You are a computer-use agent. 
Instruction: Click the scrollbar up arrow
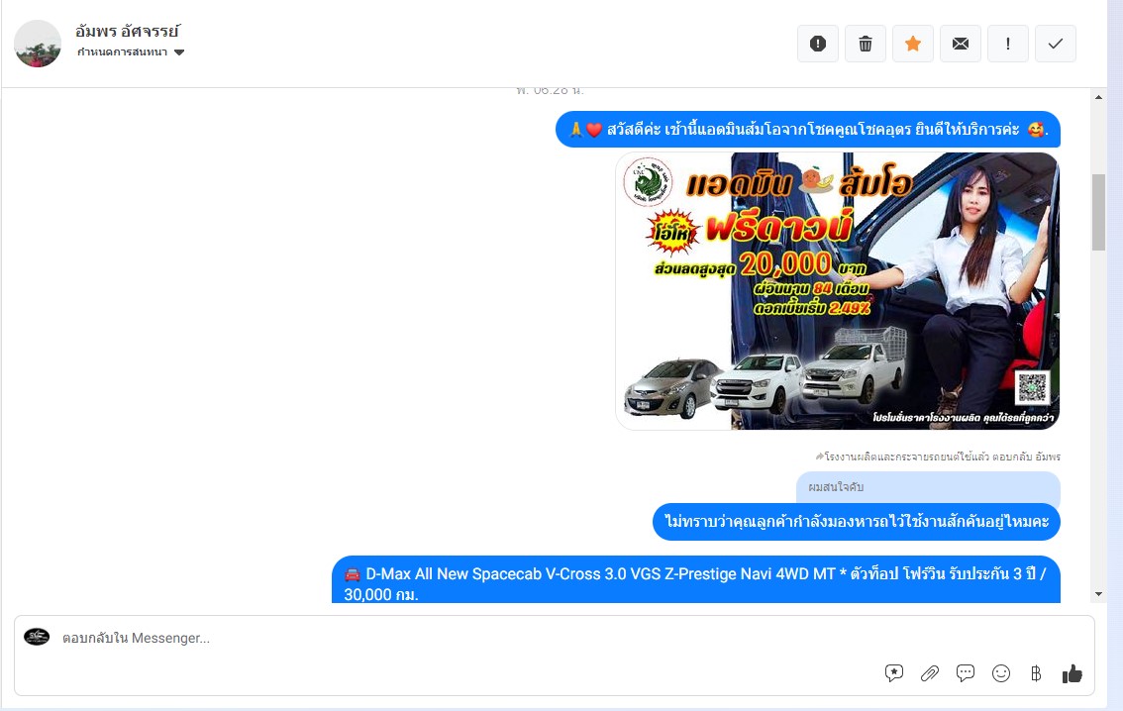1098,97
